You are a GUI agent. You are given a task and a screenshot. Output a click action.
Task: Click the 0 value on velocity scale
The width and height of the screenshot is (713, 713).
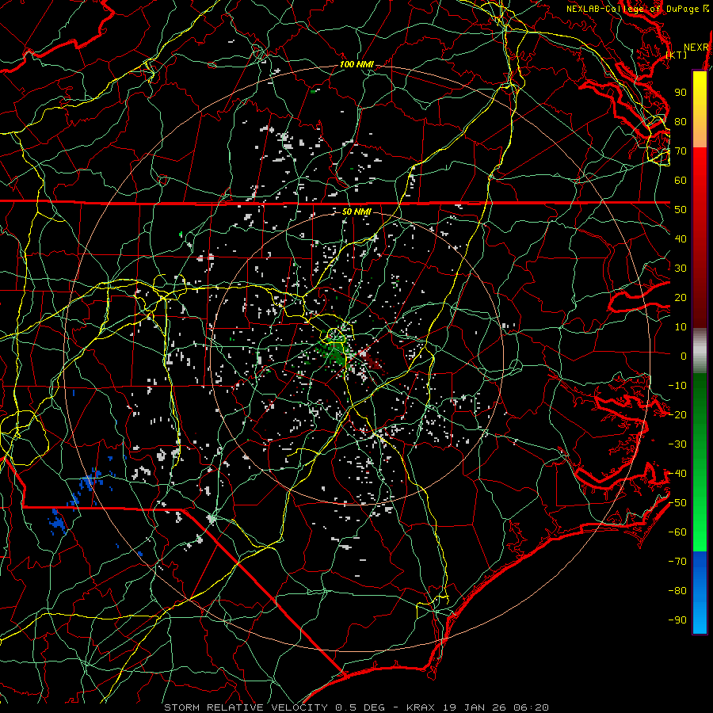pos(684,356)
